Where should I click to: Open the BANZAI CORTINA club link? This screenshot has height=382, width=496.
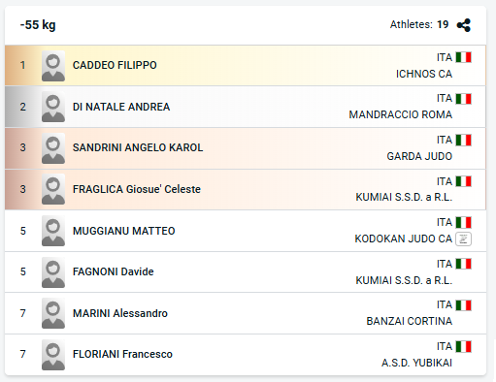[x=409, y=321]
